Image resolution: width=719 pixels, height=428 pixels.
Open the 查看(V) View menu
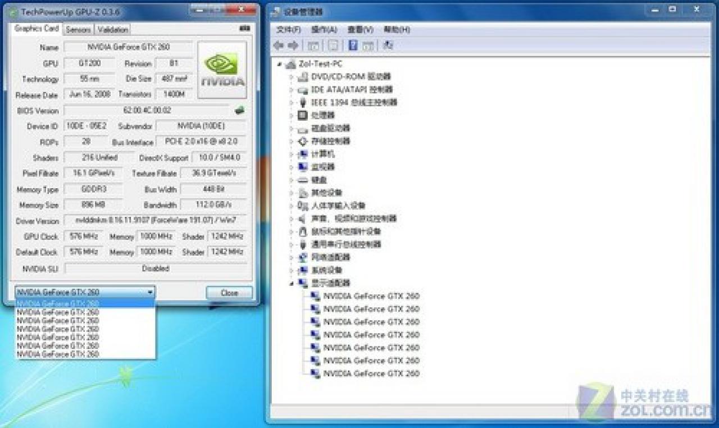point(360,29)
